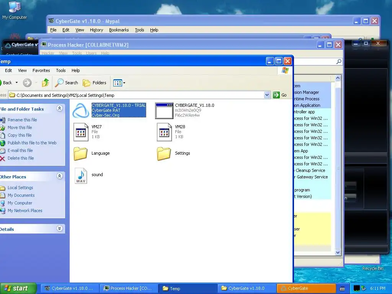
Task: Open the View menu in Temp window
Action: [x=22, y=70]
